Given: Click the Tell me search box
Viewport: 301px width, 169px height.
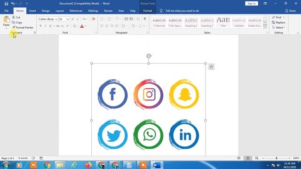Looking at the screenshot, I should [x=182, y=11].
